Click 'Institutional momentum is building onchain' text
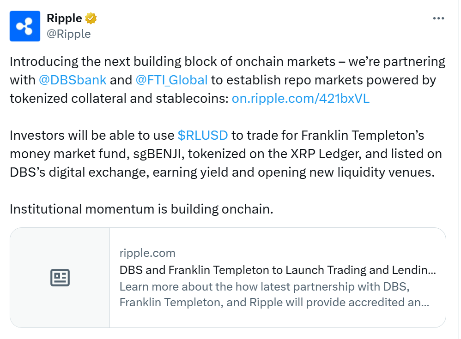 point(141,209)
